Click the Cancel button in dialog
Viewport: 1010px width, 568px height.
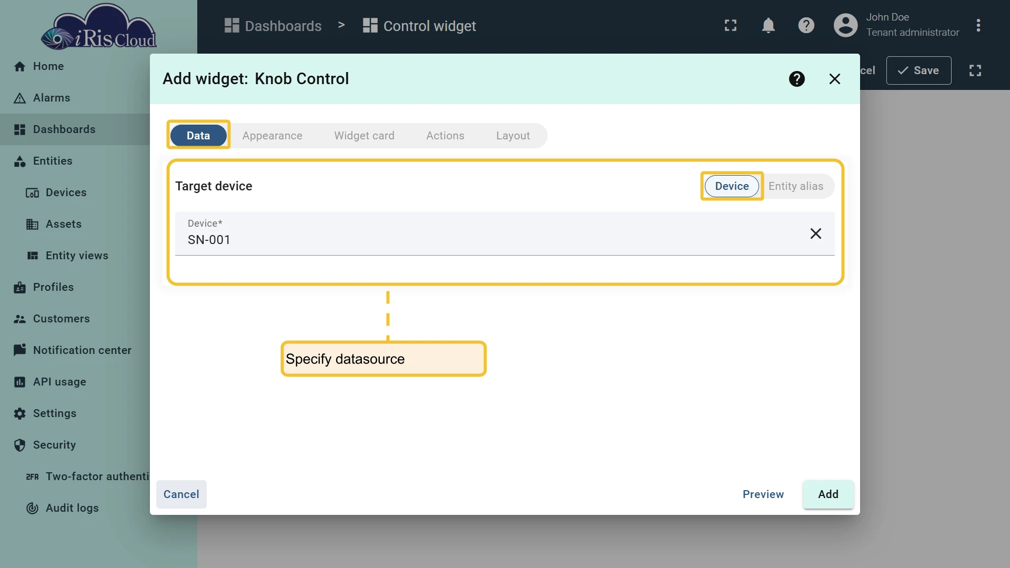181,494
